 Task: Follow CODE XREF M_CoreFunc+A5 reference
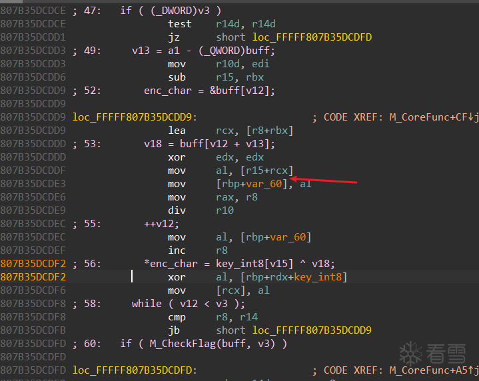point(434,370)
